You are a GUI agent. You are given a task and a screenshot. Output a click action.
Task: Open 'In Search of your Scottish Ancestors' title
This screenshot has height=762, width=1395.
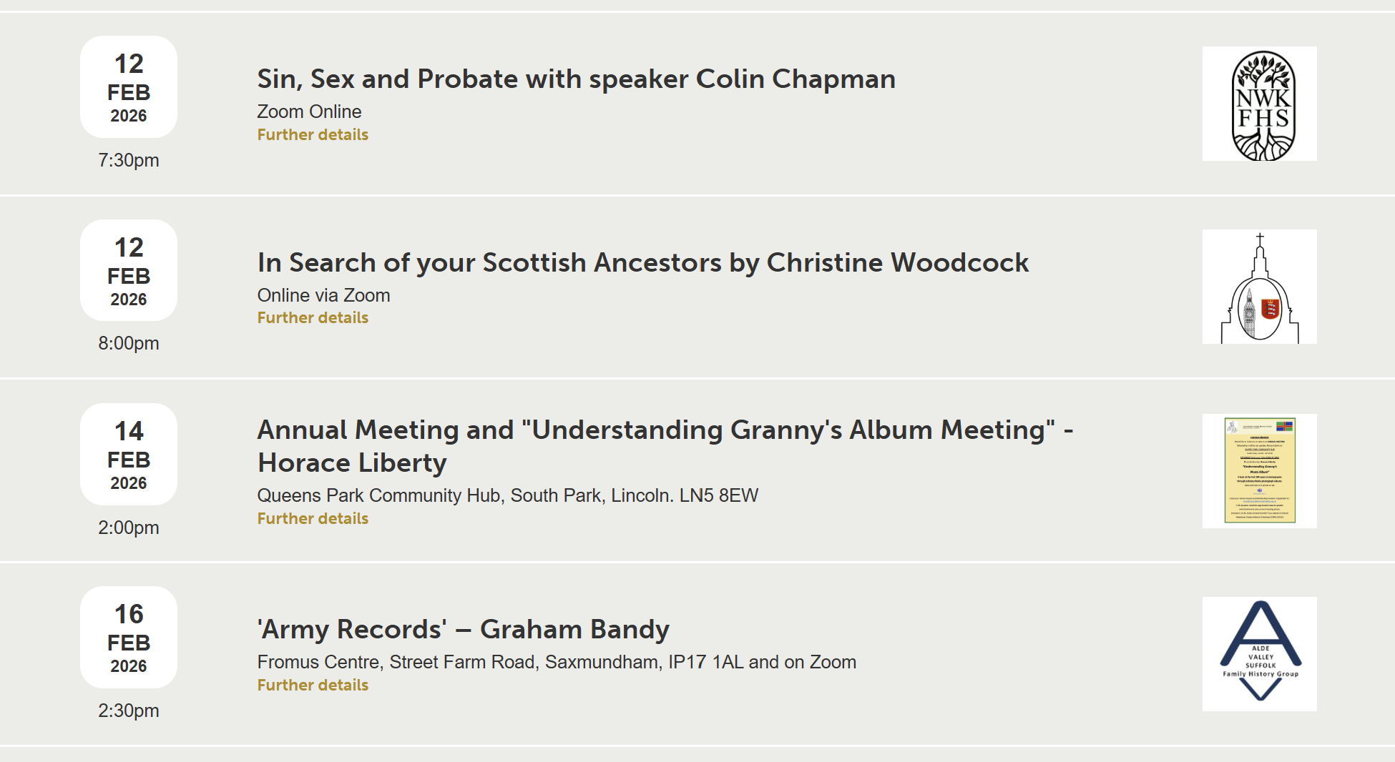(642, 262)
